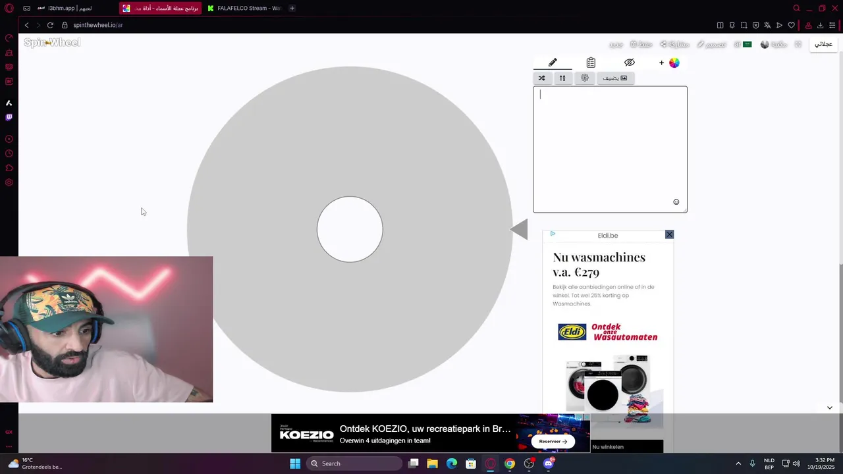Click the address bar URL

[x=98, y=25]
